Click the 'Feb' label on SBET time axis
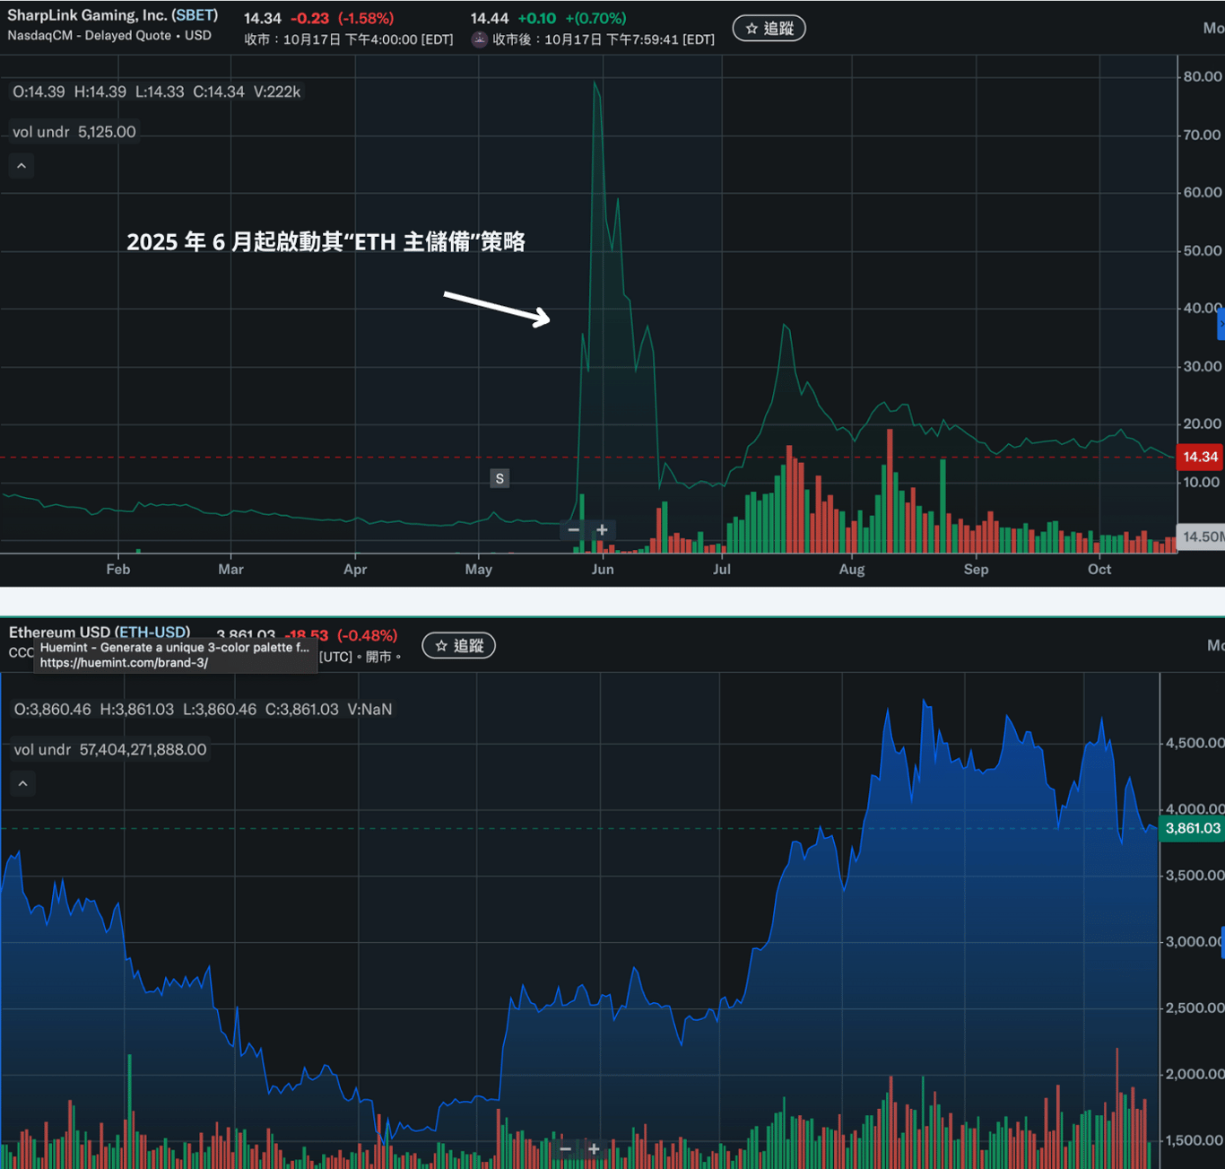Image resolution: width=1225 pixels, height=1169 pixels. click(x=118, y=569)
